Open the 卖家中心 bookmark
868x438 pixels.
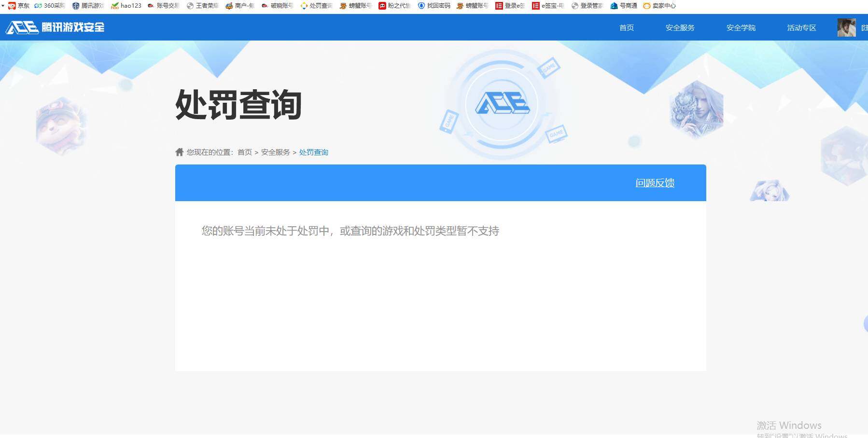coord(662,6)
